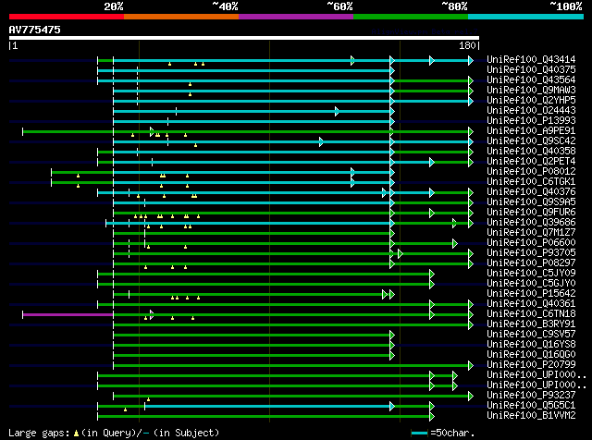Select the UniRef100_B1VVM2 label

click(x=531, y=416)
